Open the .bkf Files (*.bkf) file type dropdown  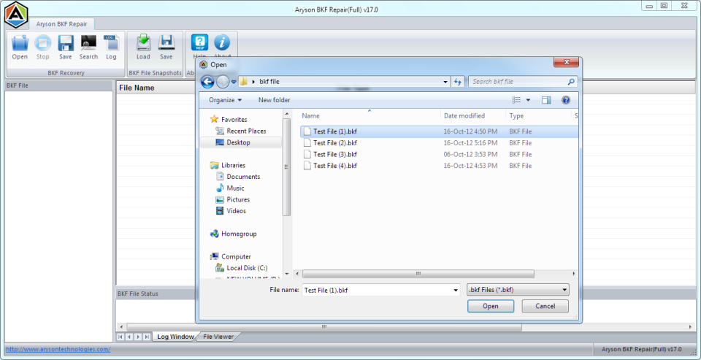click(x=518, y=290)
